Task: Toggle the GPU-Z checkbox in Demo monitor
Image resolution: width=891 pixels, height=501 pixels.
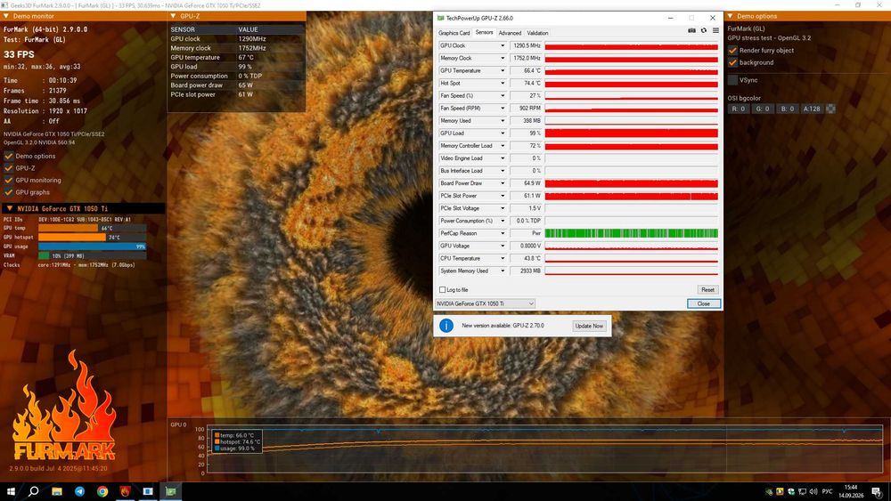Action: tap(9, 168)
